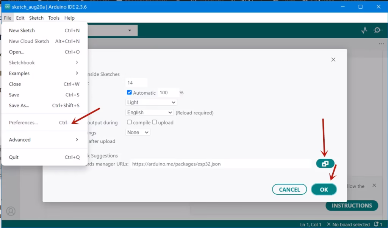Confirm preferences with the OK button

point(324,189)
